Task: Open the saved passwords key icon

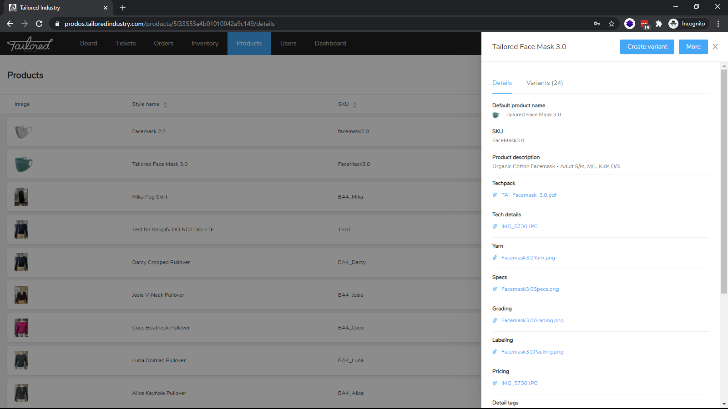Action: tap(597, 24)
